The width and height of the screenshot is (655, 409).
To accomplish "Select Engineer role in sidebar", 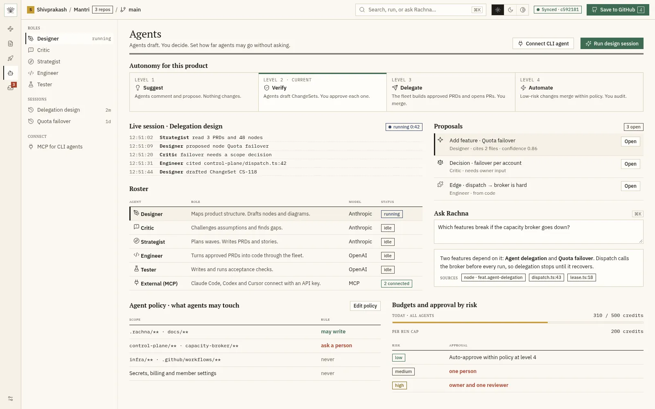I will [70, 73].
